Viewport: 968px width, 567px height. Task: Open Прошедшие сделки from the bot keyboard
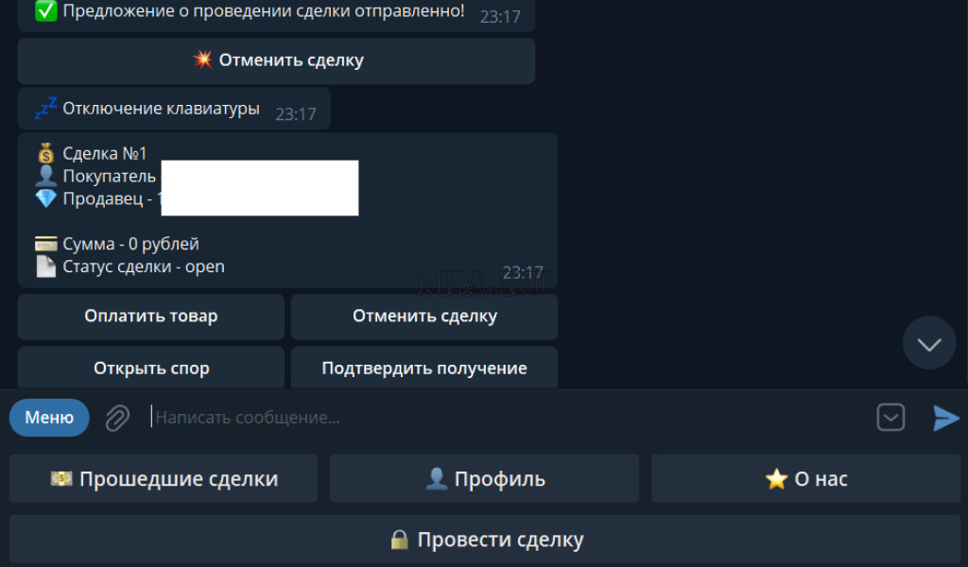164,479
